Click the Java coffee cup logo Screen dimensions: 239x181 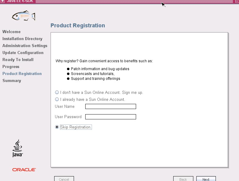tap(18, 148)
